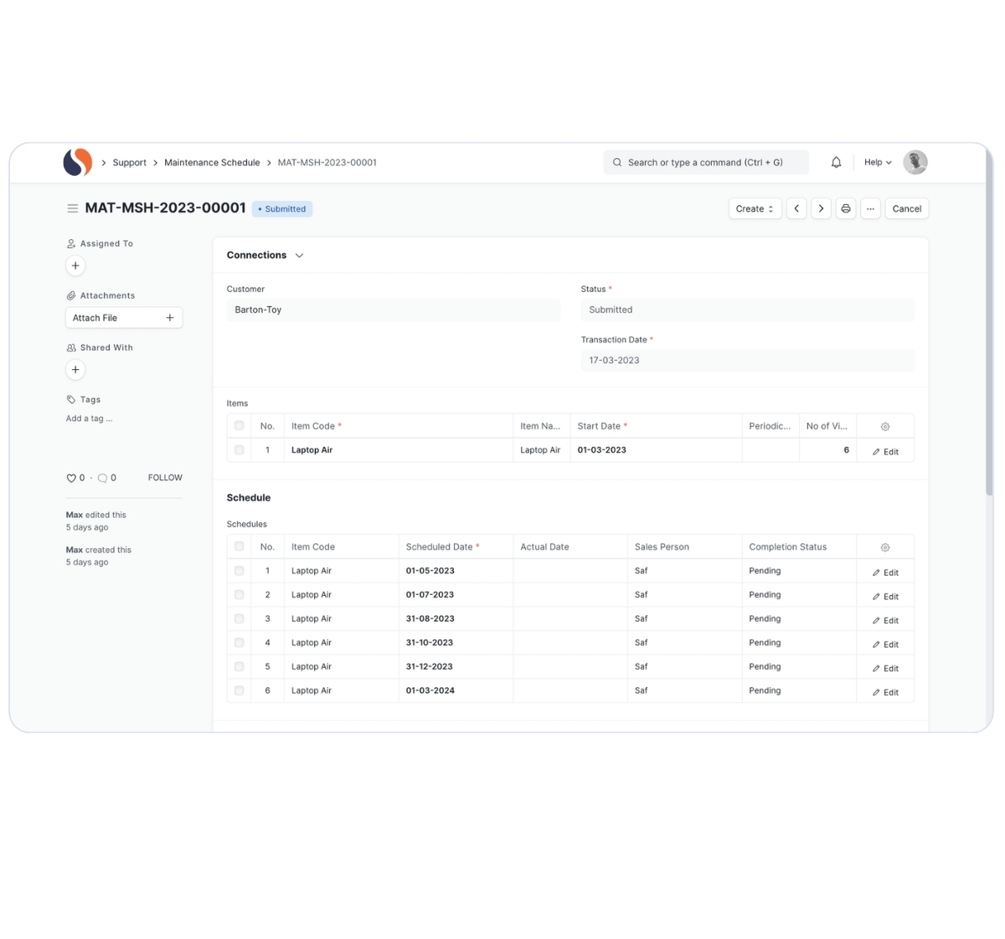The height and width of the screenshot is (939, 1005).
Task: Go to next document arrow
Action: coord(821,208)
